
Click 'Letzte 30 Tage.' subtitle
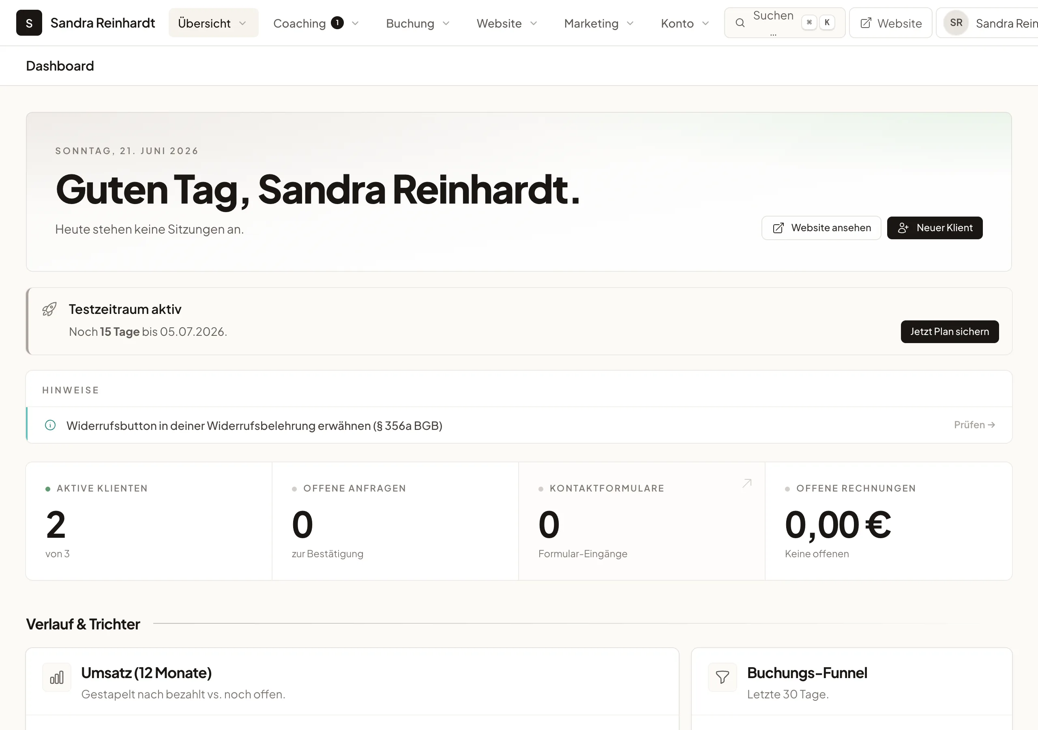click(x=787, y=694)
